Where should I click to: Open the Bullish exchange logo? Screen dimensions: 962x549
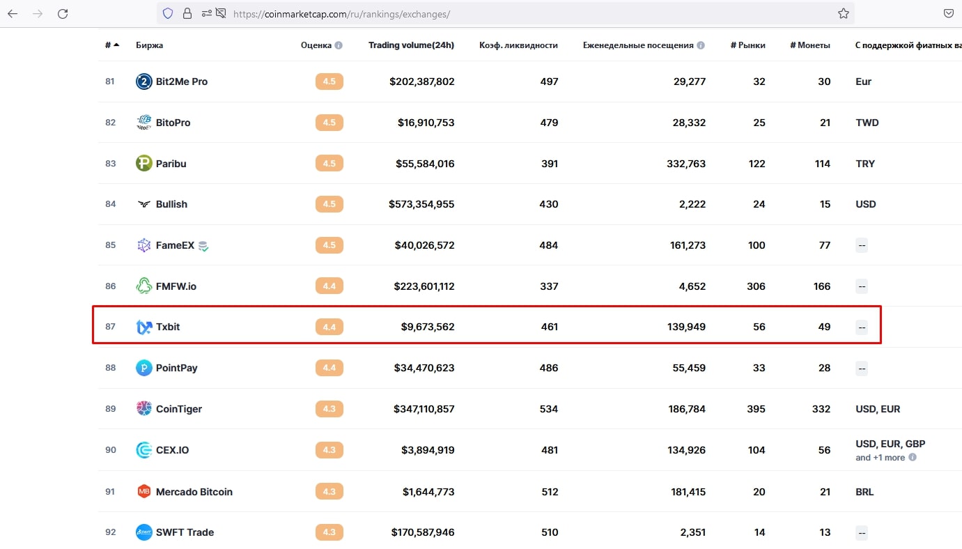143,204
